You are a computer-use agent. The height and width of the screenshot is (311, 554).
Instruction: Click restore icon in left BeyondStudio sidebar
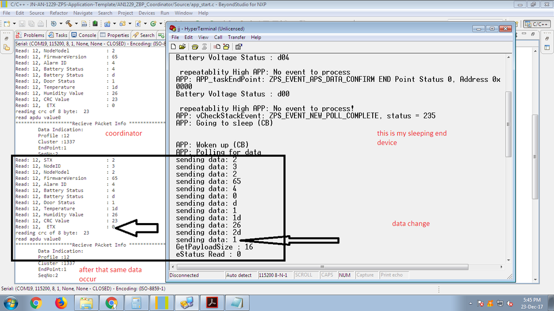click(x=7, y=38)
